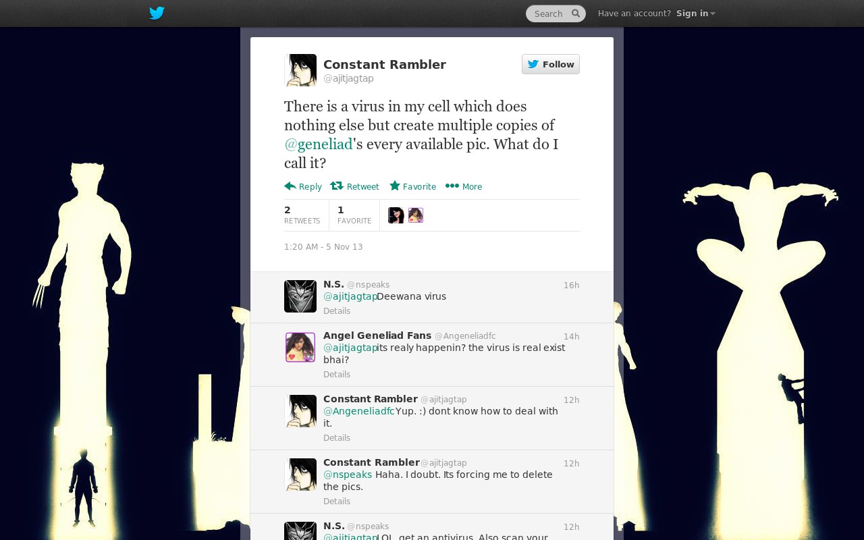Expand Details under Deewana virus reply
Screen dimensions: 864x540
point(337,311)
